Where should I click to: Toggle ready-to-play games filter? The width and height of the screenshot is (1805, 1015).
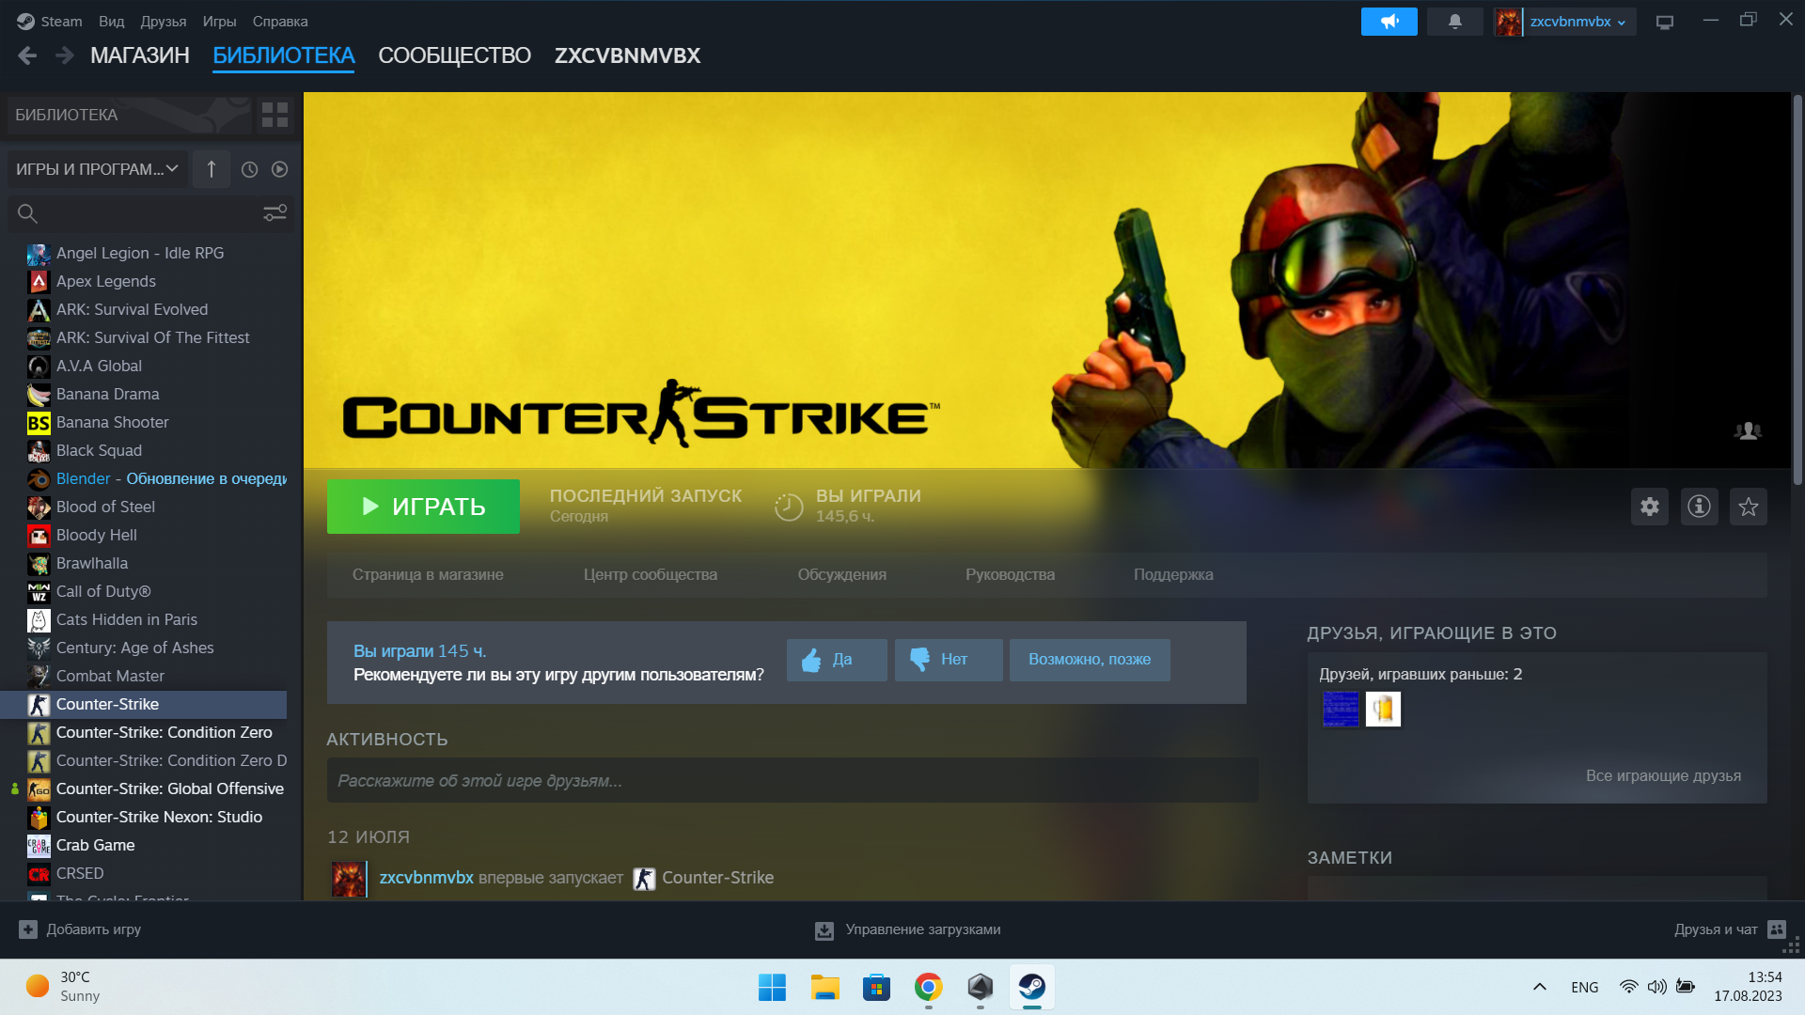coord(279,169)
